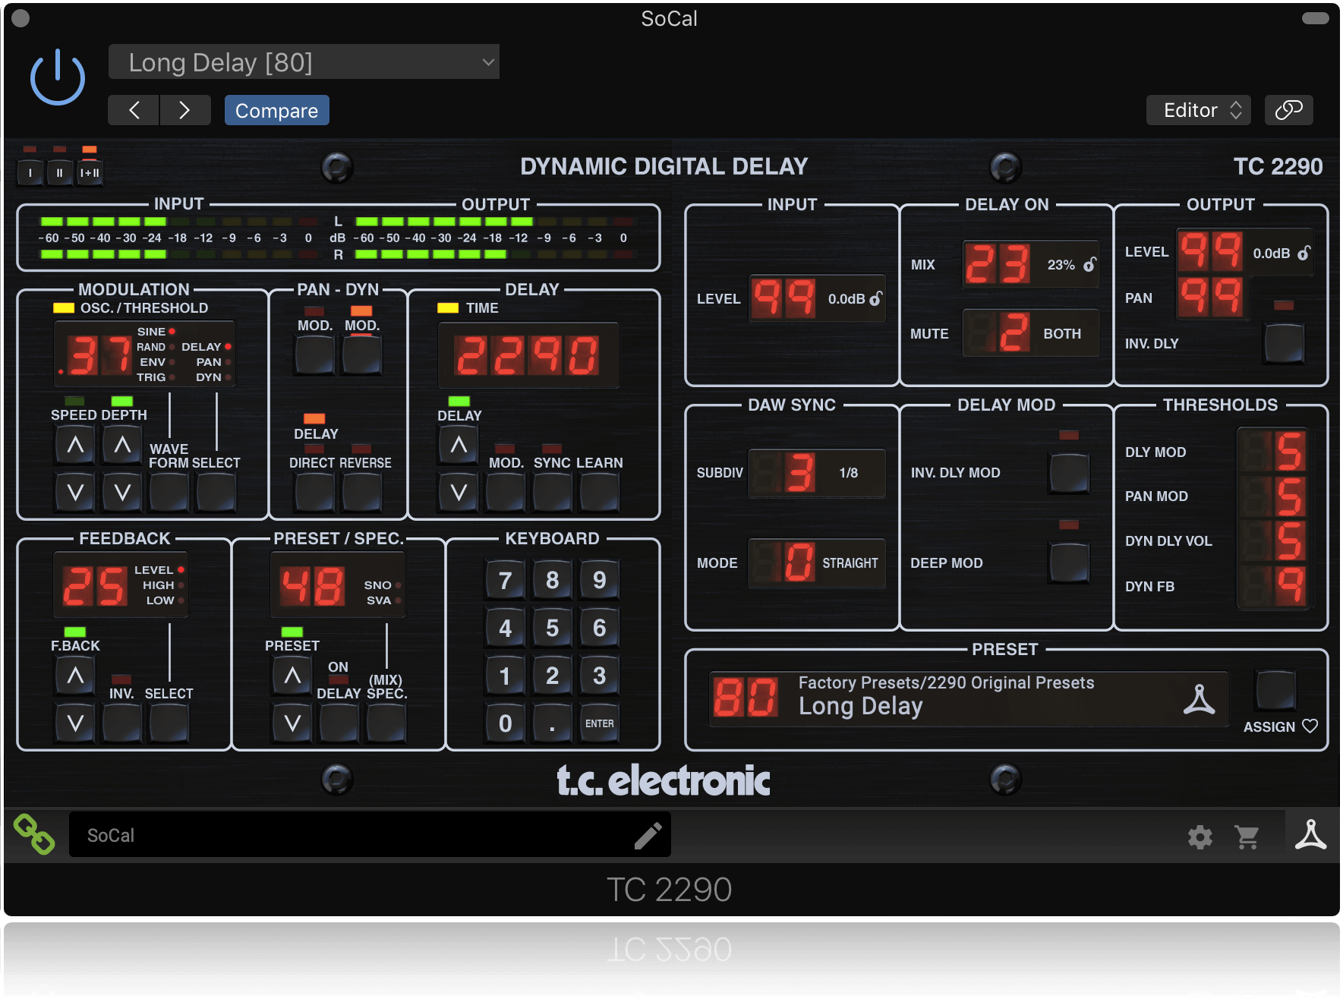Screen dimensions: 1343x1002
Task: Open the shop via the cart icon
Action: pos(1247,836)
